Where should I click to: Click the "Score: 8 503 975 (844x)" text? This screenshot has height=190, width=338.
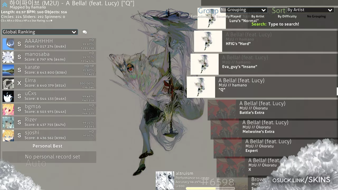pyautogui.click(x=45, y=112)
